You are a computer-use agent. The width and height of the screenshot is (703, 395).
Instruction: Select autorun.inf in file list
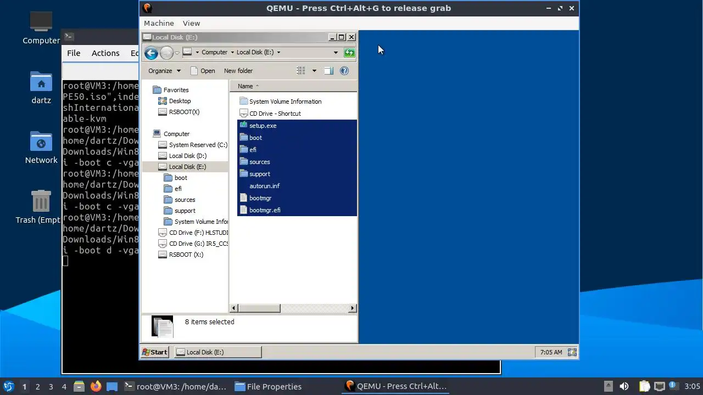pyautogui.click(x=264, y=186)
